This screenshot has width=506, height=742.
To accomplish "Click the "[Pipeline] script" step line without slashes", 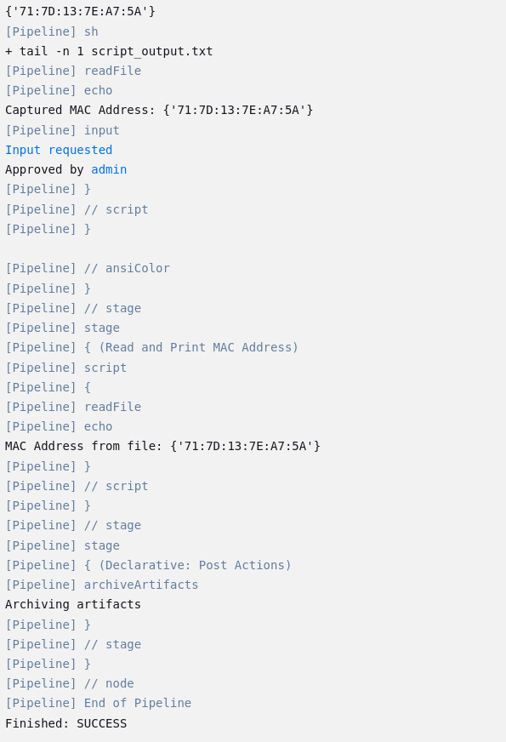I will 65,368.
